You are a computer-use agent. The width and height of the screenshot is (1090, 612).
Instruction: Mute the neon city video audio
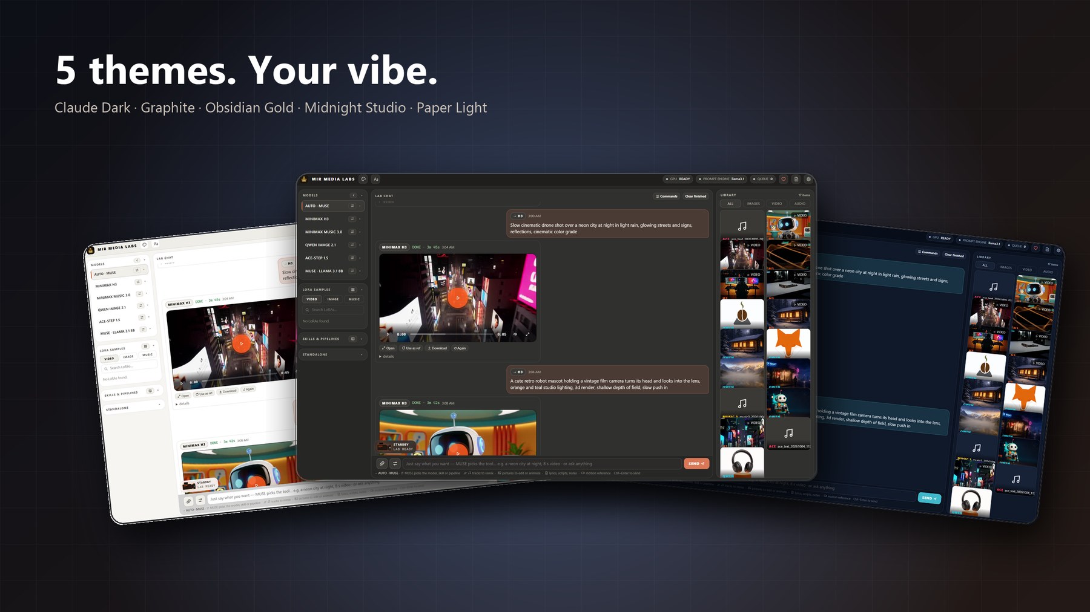515,334
